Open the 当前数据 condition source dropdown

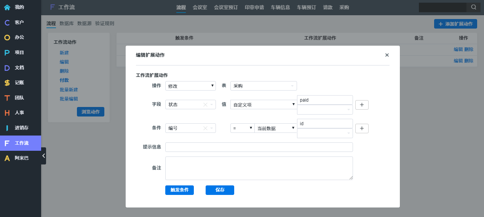[x=275, y=128]
